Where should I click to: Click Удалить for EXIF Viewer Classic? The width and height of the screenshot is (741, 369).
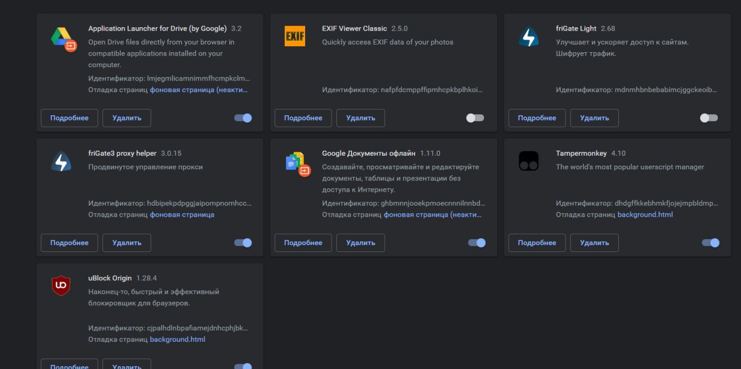point(361,118)
